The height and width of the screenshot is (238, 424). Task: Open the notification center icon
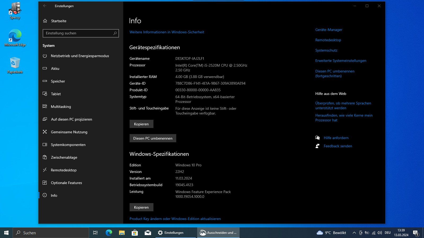tap(416, 233)
